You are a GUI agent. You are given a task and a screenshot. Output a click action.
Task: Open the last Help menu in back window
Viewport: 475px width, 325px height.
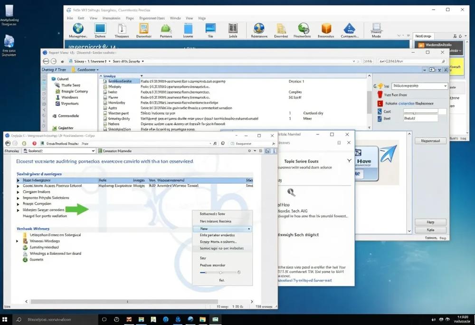202,18
